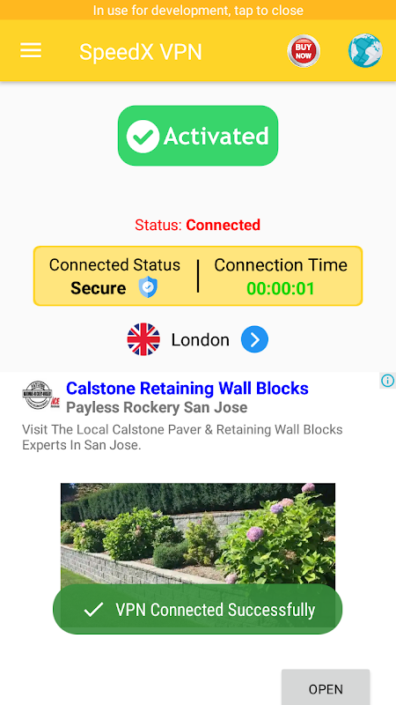Tap the UK flag icon
The height and width of the screenshot is (705, 396).
(143, 339)
